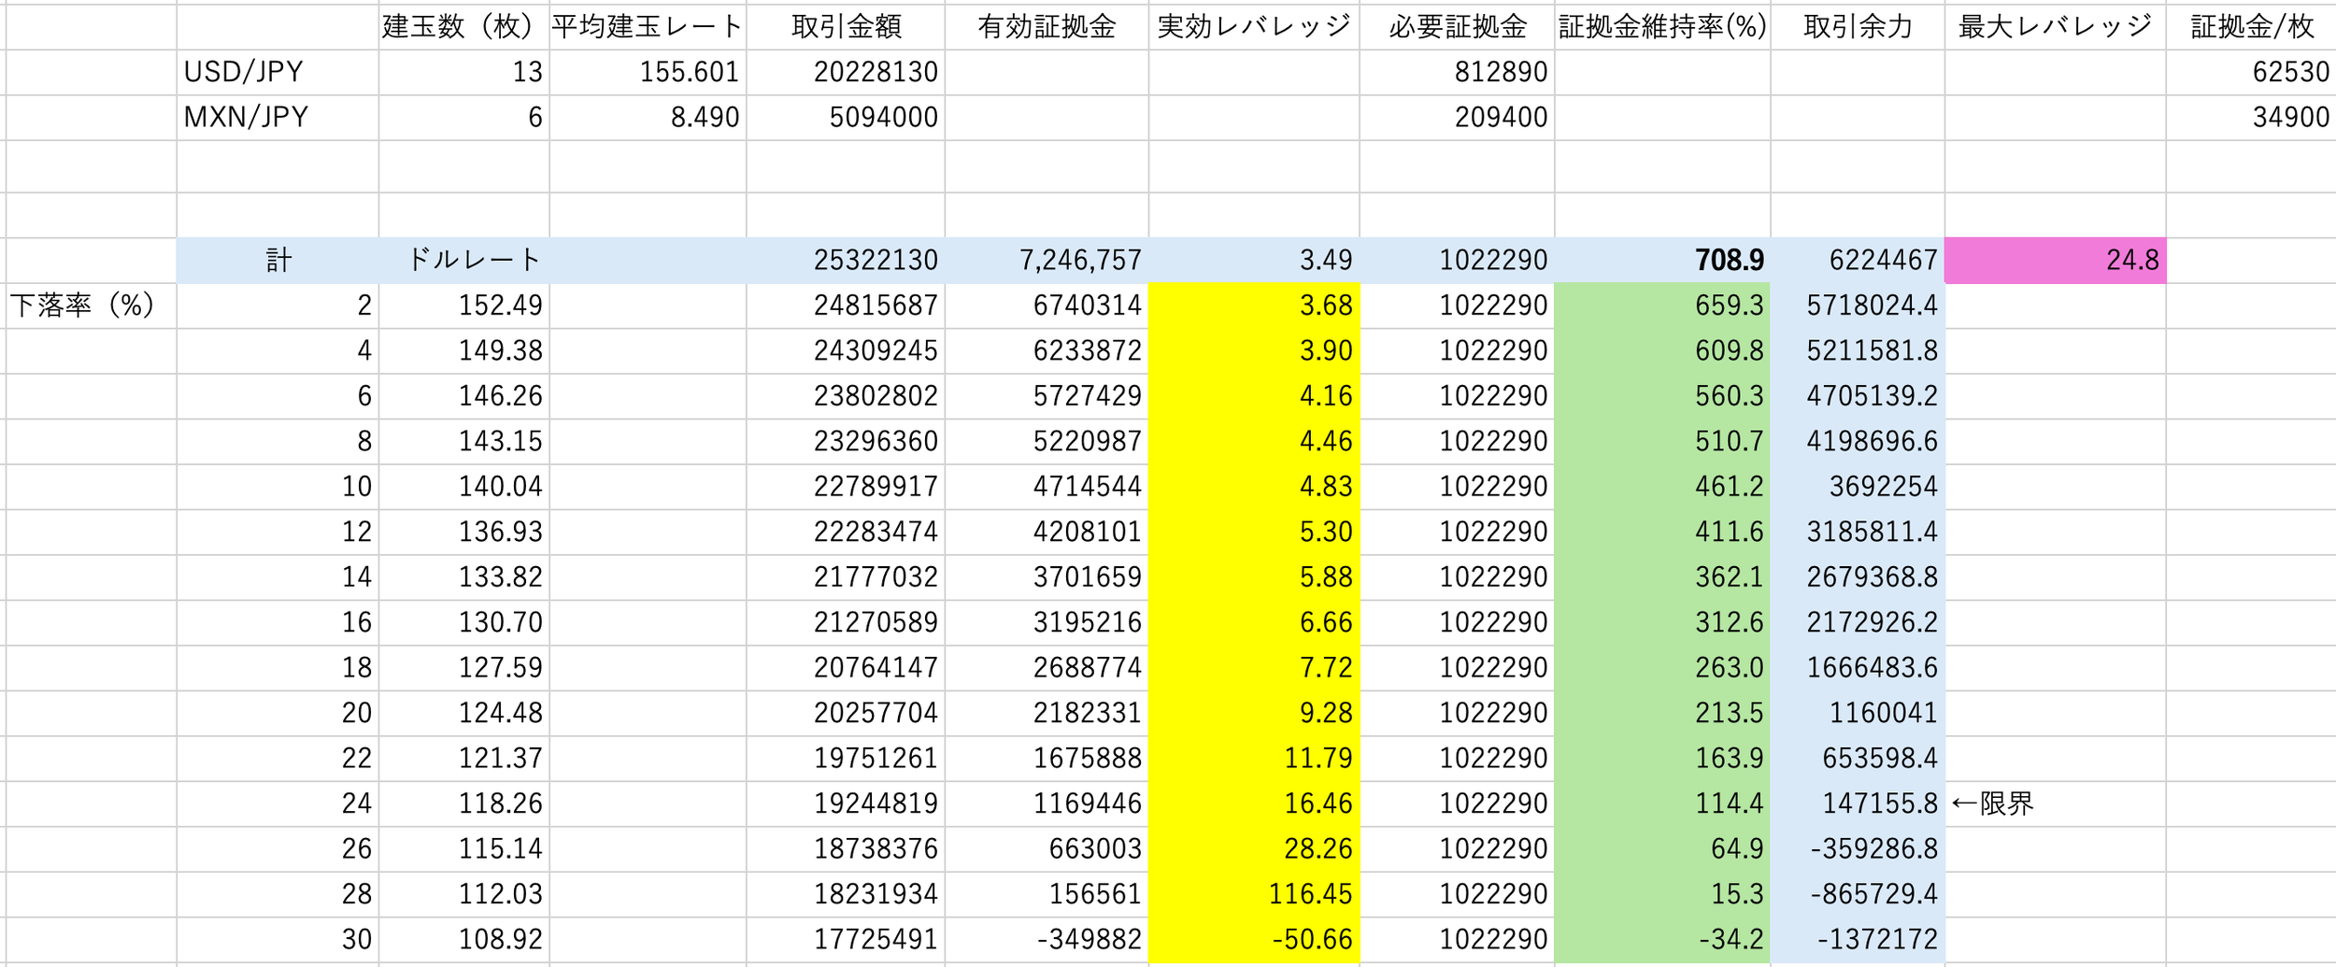The image size is (2336, 967).
Task: Select negative leverage -50.66 cell
Action: click(1254, 939)
